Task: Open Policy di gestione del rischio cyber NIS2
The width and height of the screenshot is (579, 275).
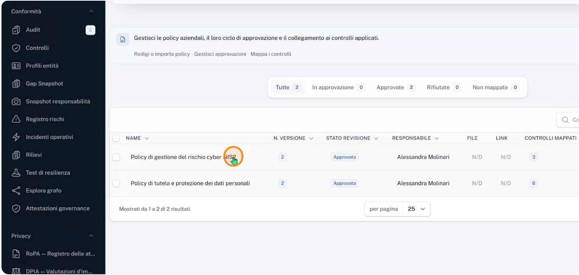Action: coord(183,157)
